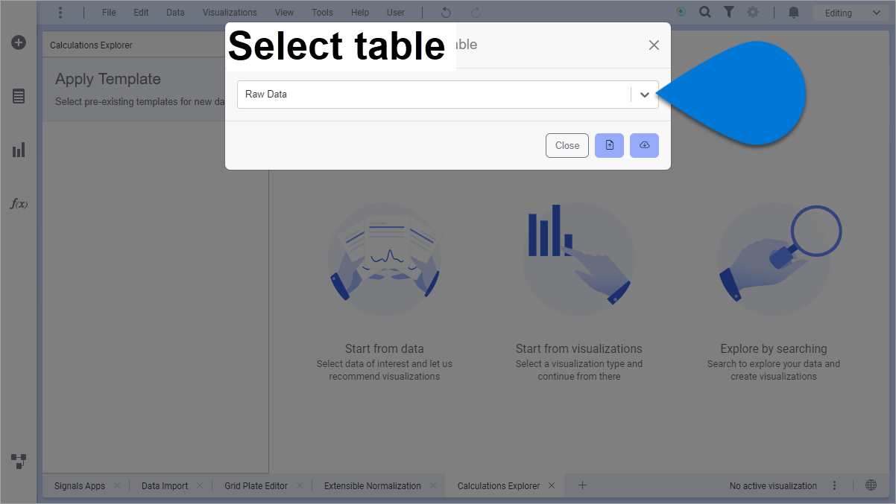
Task: Add a new page with the plus tab
Action: coord(583,485)
